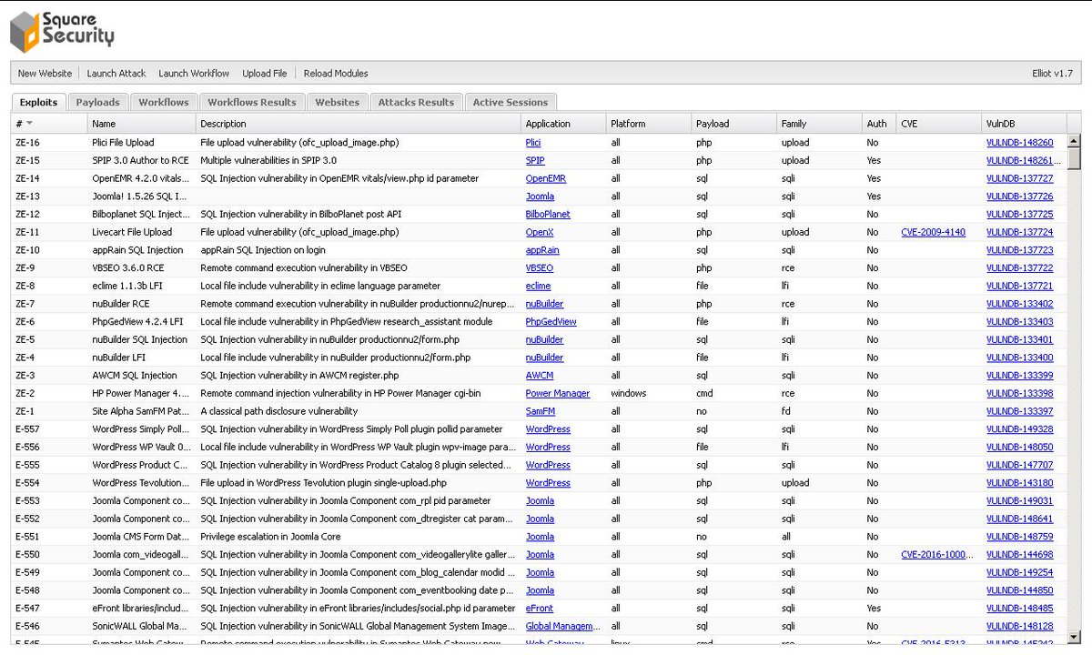Image resolution: width=1092 pixels, height=655 pixels.
Task: Open the AWCM application link
Action: coord(540,376)
